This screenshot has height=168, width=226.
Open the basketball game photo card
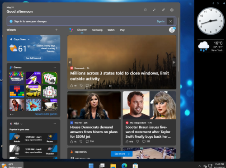click(x=150, y=153)
